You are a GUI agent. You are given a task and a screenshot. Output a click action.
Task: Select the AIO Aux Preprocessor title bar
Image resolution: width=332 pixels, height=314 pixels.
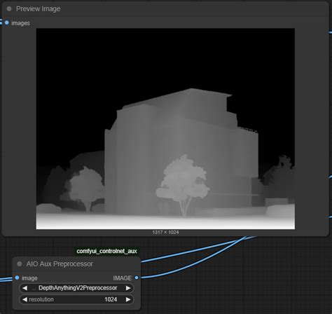tap(76, 264)
